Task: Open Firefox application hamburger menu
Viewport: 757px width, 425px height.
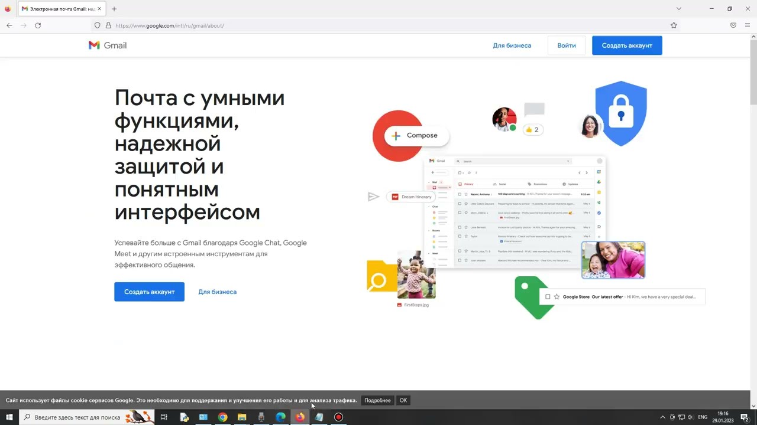Action: pos(748,25)
